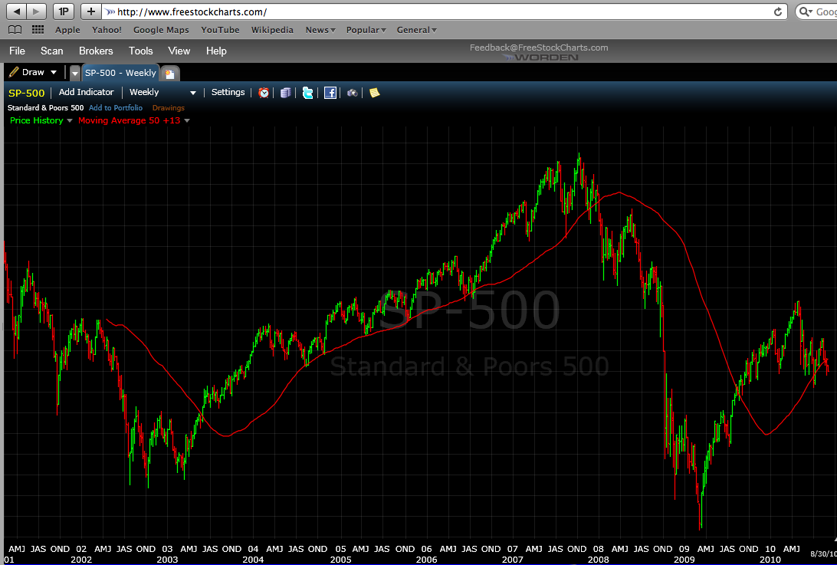Viewport: 837px width, 565px height.
Task: Click the Price History label
Action: [36, 120]
